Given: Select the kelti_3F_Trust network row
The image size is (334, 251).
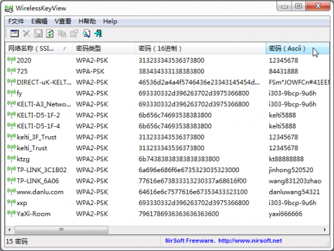Looking at the screenshot, I should click(x=168, y=137).
